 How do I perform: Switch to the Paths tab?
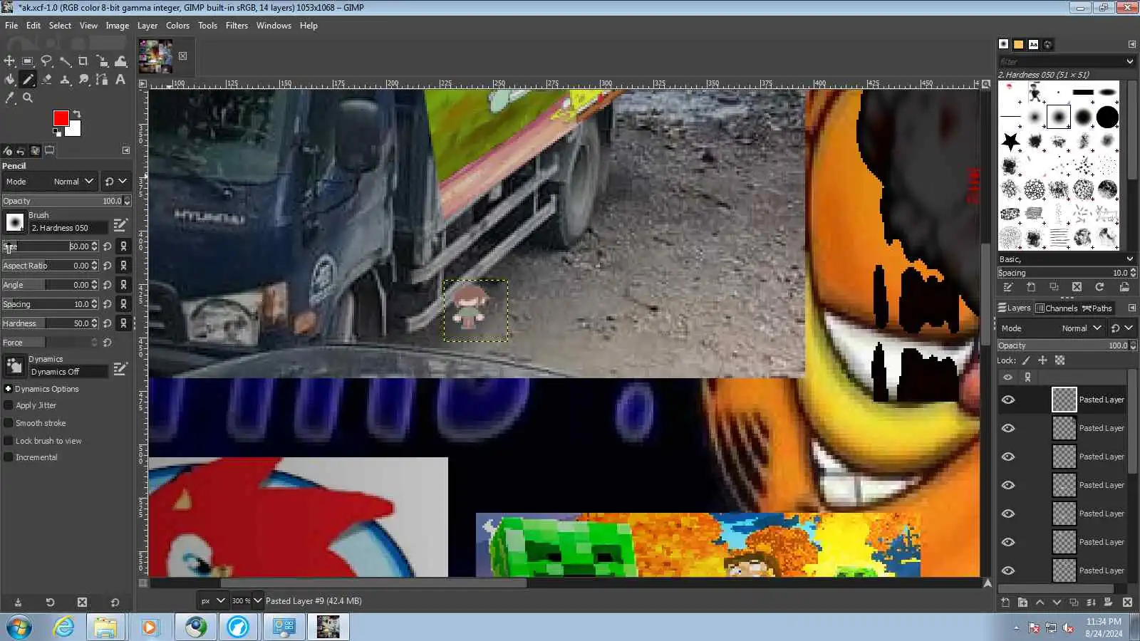click(1097, 308)
